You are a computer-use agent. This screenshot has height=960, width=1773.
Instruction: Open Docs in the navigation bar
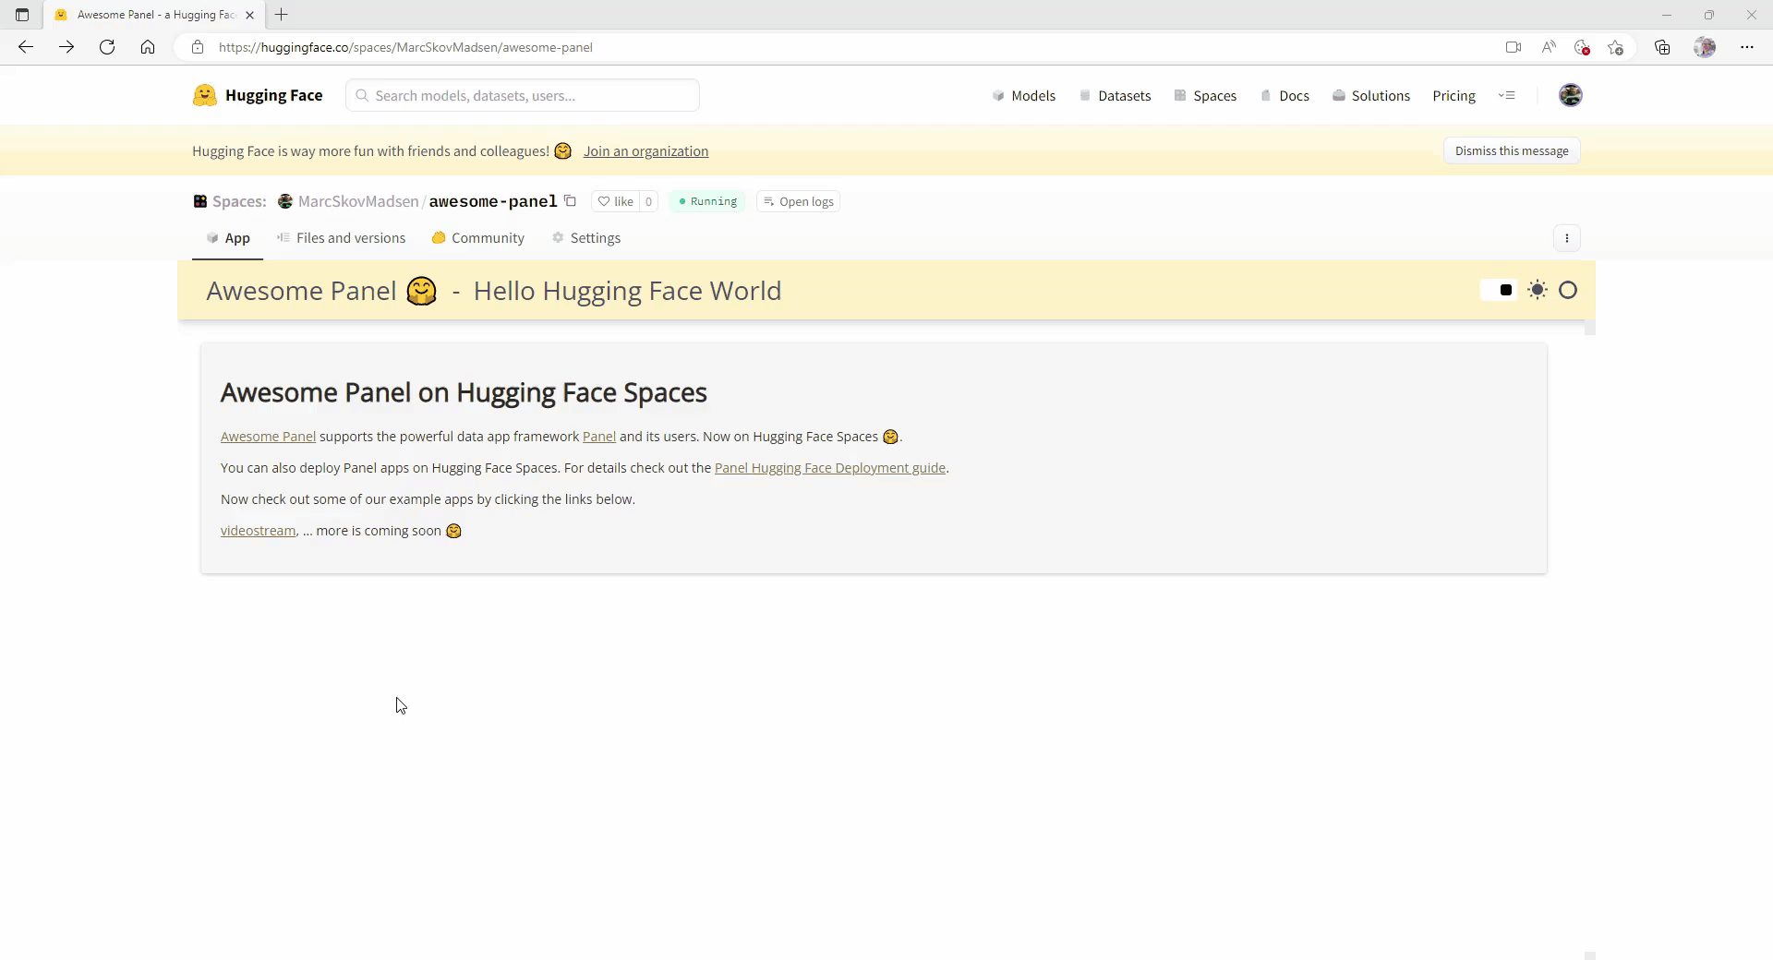[x=1285, y=96]
